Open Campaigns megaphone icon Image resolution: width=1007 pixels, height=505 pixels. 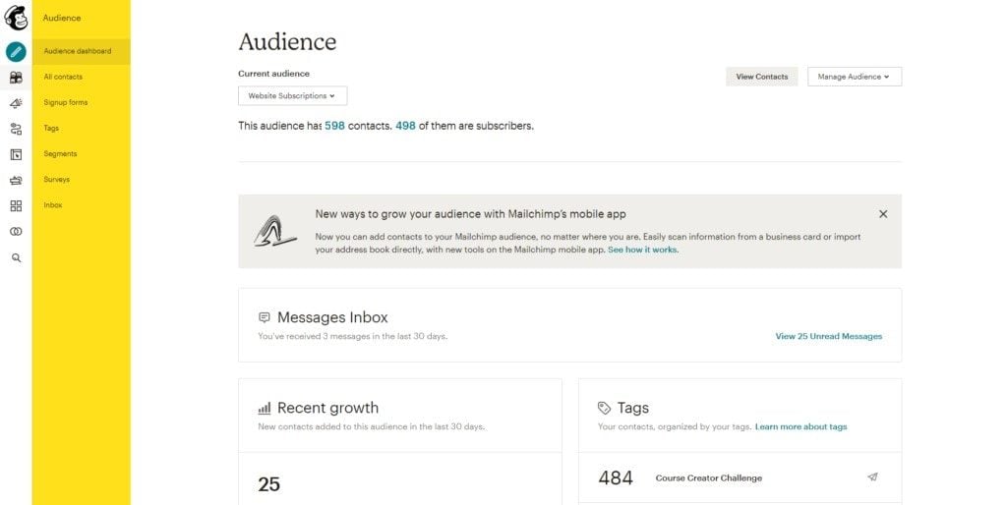16,103
